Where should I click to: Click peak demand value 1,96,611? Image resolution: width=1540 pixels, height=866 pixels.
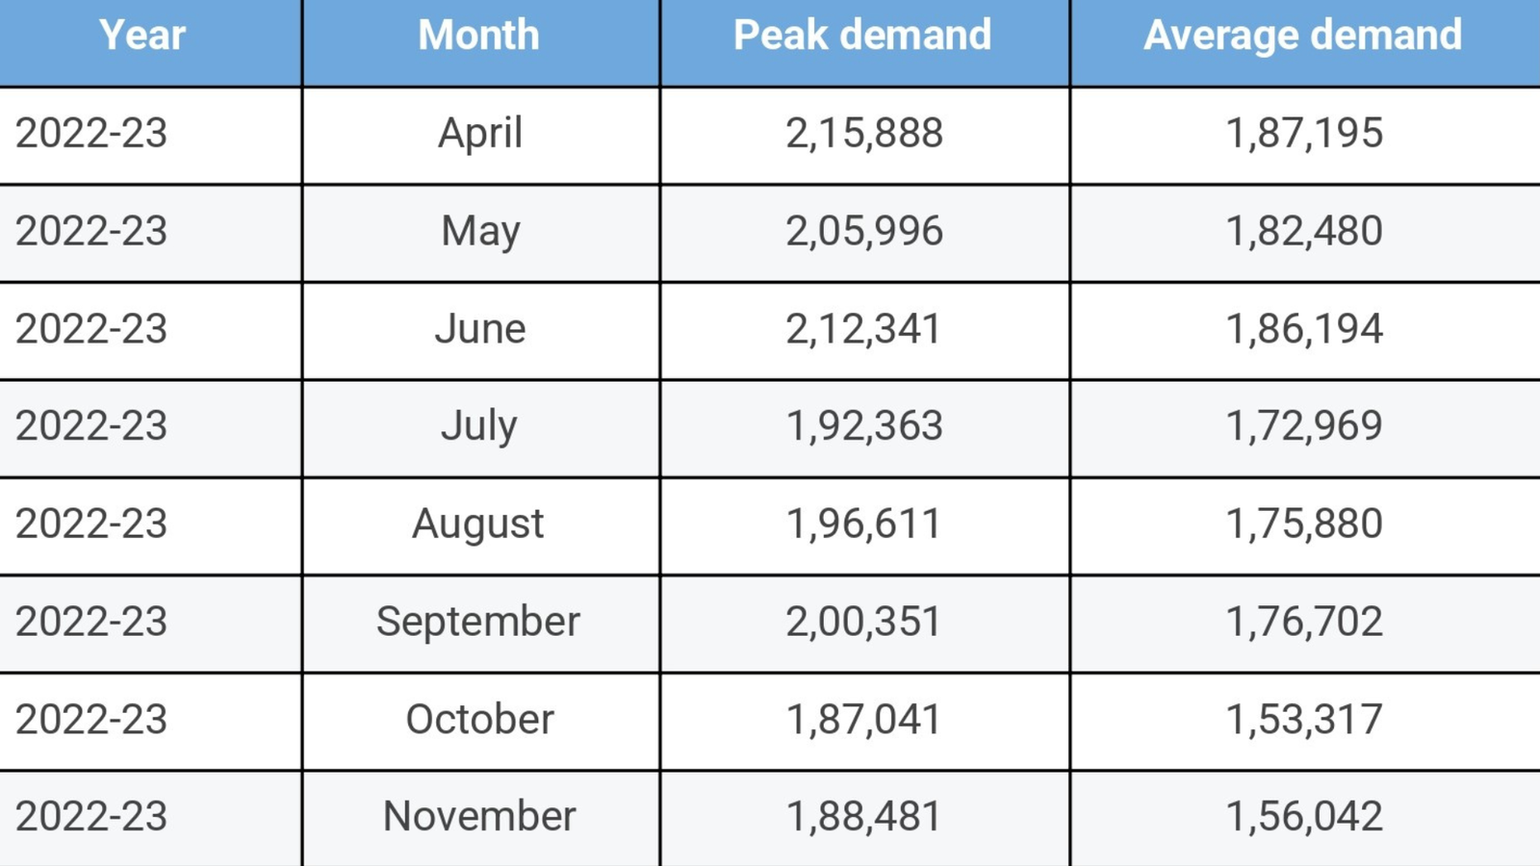click(x=863, y=524)
